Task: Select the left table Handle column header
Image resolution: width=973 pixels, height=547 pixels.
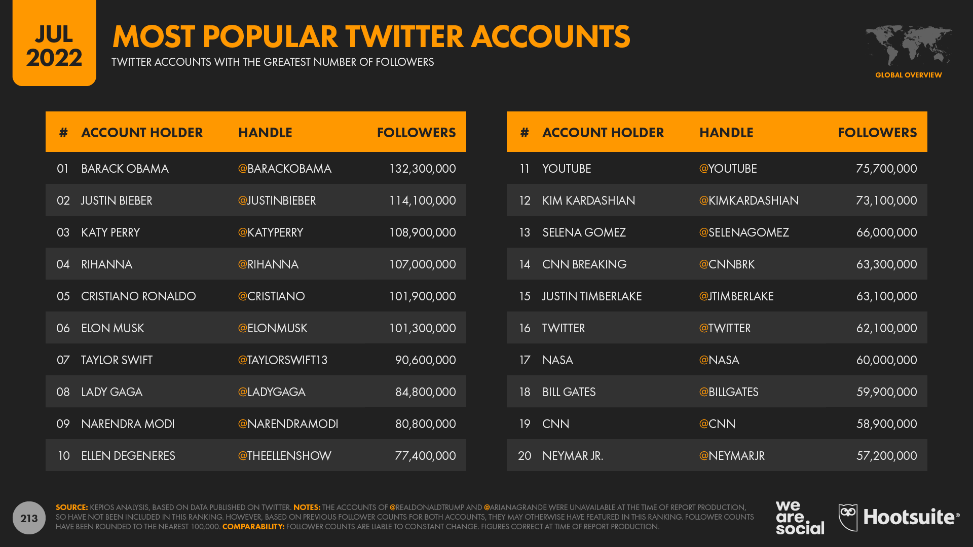Action: click(265, 133)
